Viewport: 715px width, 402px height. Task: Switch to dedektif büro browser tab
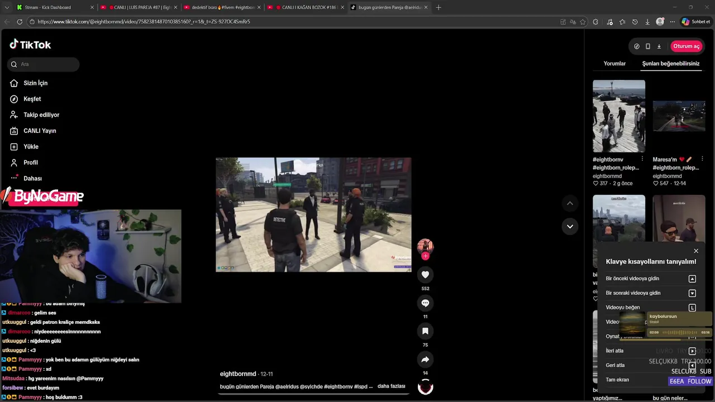coord(221,7)
